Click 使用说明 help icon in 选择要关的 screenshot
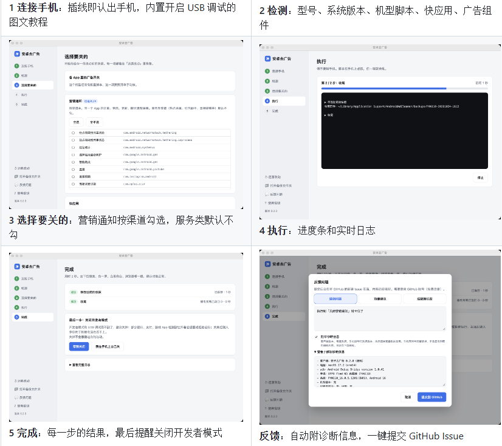Image resolution: width=502 pixels, height=446 pixels. coord(15,193)
